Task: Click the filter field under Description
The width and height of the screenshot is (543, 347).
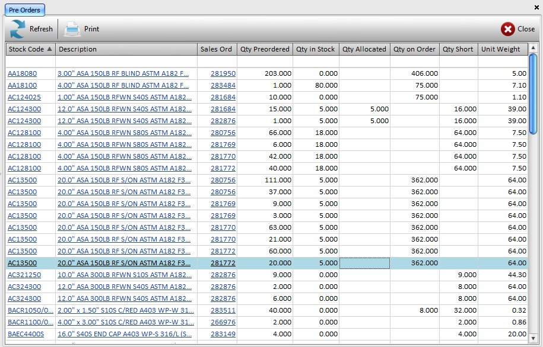Action: coord(126,62)
